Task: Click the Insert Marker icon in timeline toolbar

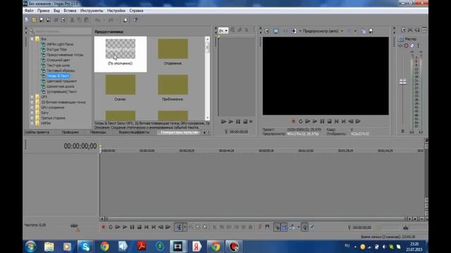Action: (260, 227)
